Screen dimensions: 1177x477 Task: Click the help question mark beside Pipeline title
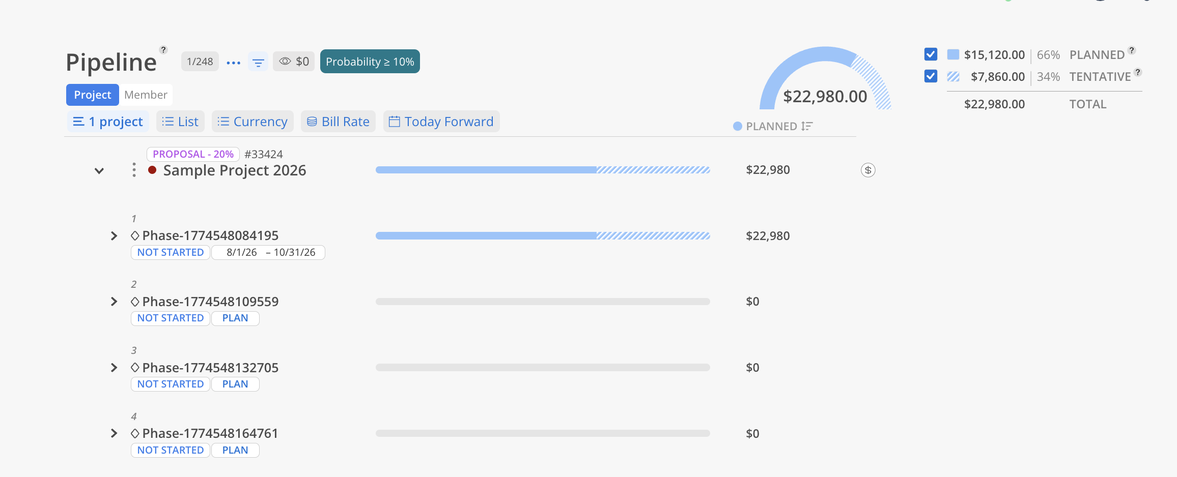pyautogui.click(x=163, y=50)
